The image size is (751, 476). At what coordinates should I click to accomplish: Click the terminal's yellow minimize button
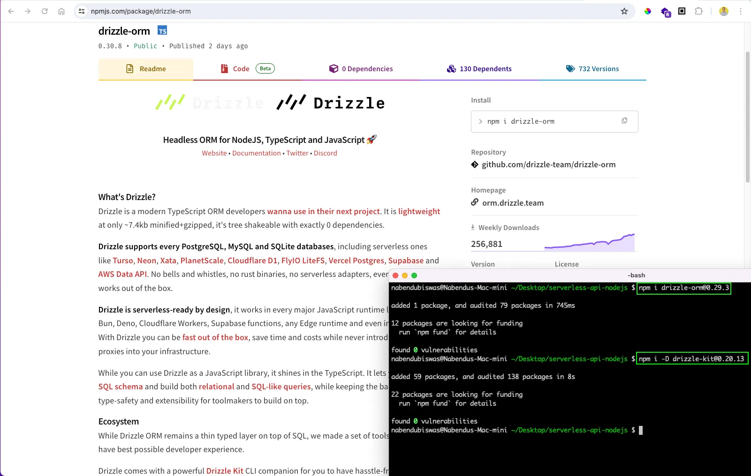click(x=405, y=275)
